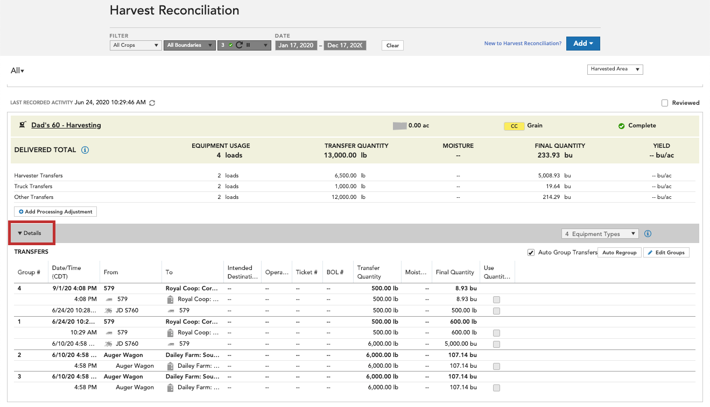Check Use Quantity box in 4:08 PM row
Viewport: 710px width, 407px height.
[496, 299]
